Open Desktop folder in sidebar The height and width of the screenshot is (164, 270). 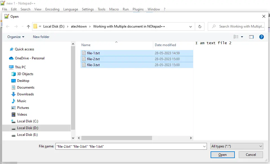tap(23, 81)
